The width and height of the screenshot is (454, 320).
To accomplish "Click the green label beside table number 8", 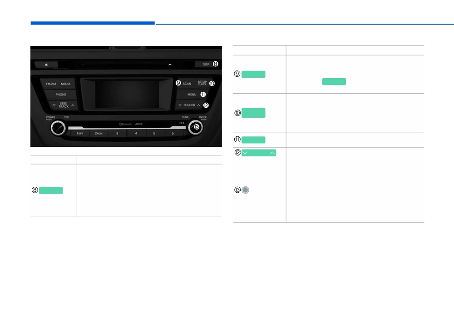I will click(51, 190).
